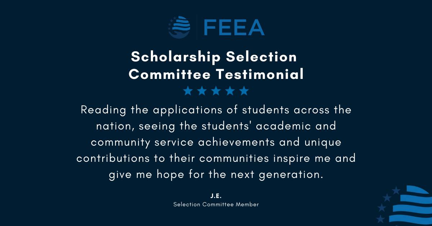This screenshot has height=226, width=432.
Task: Select the fourth rating star
Action: (x=230, y=91)
